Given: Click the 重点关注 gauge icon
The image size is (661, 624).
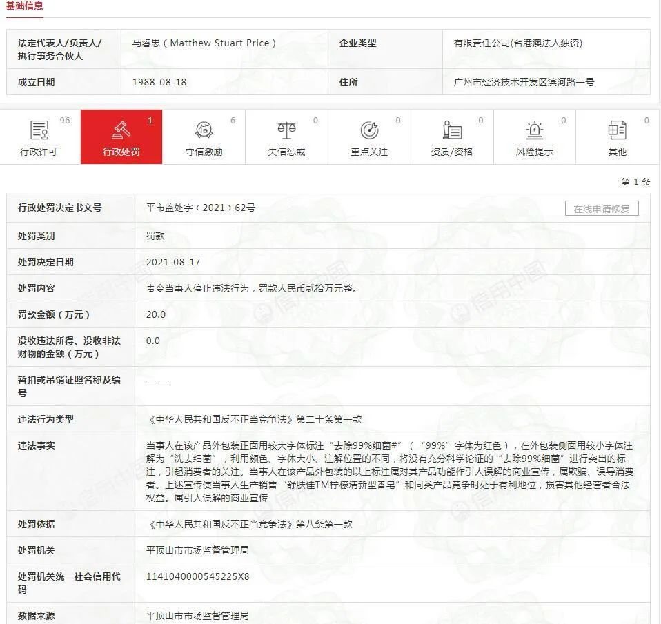Looking at the screenshot, I should [370, 130].
